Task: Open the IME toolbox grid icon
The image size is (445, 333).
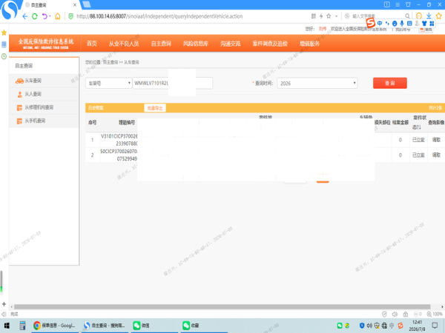Action: tap(432, 24)
